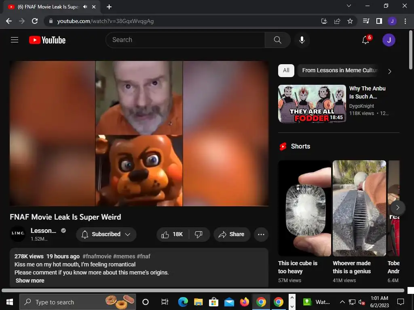Screen dimensions: 414x310
Task: Share this page from the address bar
Action: 337,21
